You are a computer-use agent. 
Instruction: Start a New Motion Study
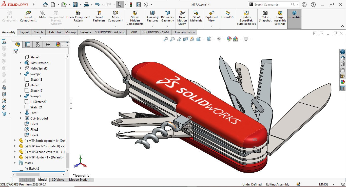pos(182,13)
